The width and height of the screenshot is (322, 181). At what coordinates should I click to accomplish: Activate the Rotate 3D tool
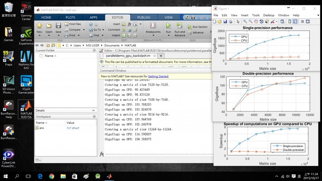click(x=262, y=21)
